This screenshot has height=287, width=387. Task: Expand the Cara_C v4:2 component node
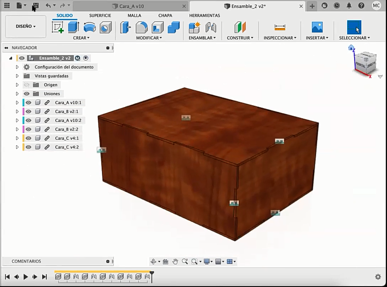[x=17, y=147]
